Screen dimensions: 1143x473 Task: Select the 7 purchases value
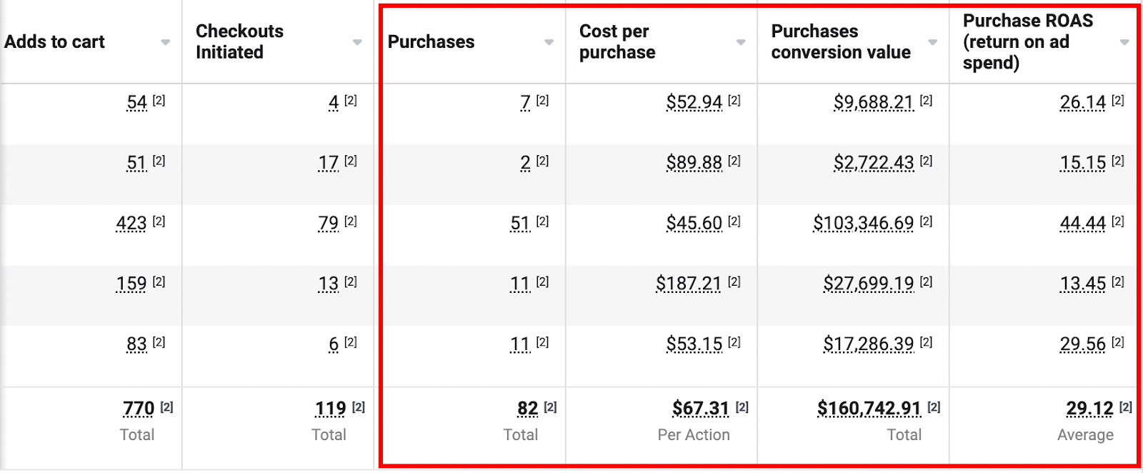tap(526, 103)
